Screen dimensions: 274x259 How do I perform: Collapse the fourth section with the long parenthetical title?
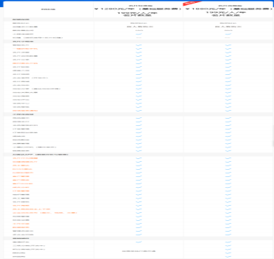(x=138, y=155)
